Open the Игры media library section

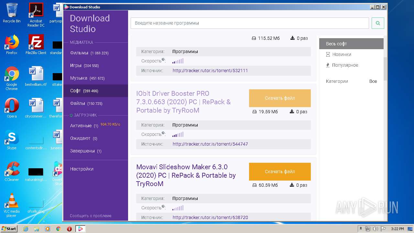coord(96,65)
